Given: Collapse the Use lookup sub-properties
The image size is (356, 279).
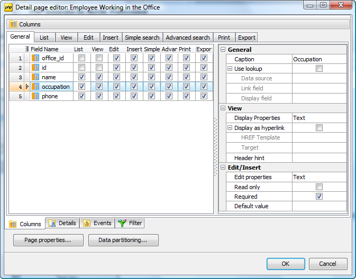Looking at the screenshot, I should [x=230, y=69].
